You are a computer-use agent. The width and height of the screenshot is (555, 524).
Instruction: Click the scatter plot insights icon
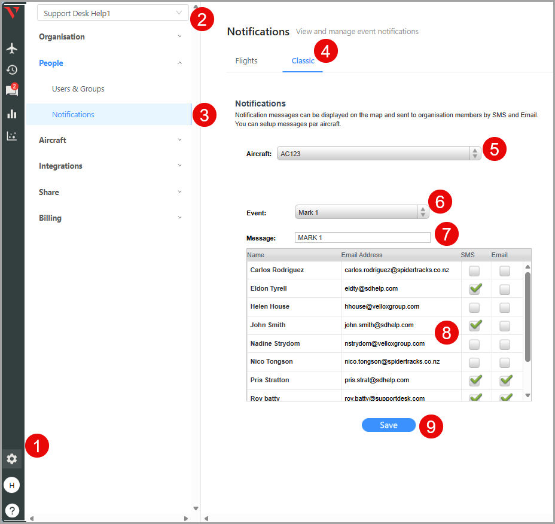click(12, 136)
